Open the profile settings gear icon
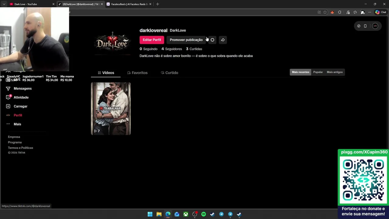Screen dimensions: 389x219 point(212,40)
